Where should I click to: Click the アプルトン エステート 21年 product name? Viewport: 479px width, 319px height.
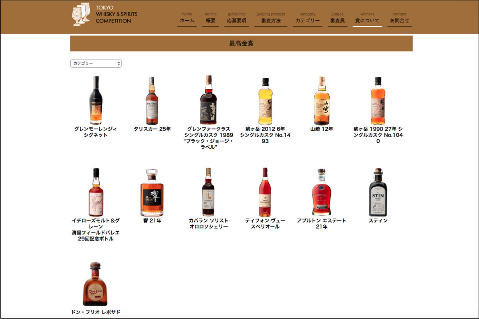click(x=322, y=224)
